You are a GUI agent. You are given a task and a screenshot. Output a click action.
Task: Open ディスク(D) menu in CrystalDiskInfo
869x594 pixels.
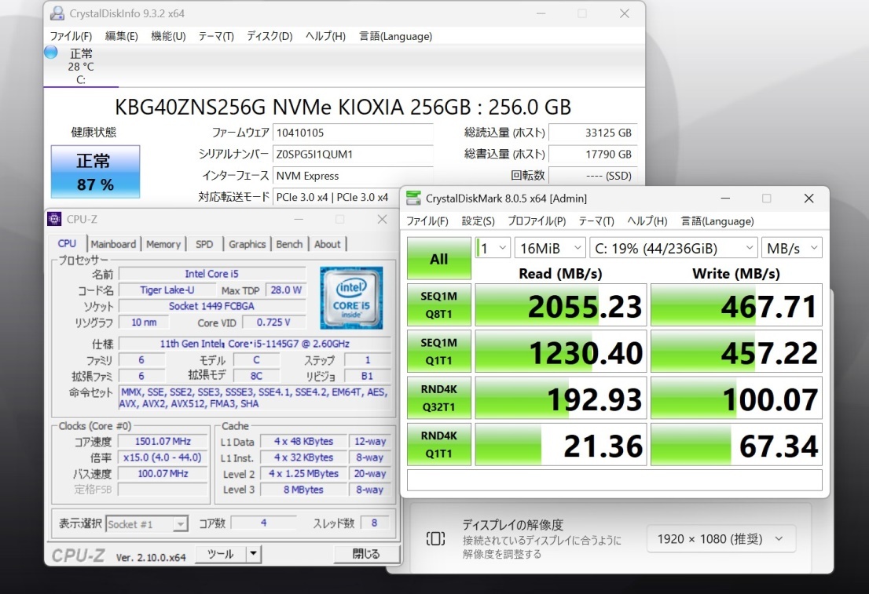[x=270, y=37]
